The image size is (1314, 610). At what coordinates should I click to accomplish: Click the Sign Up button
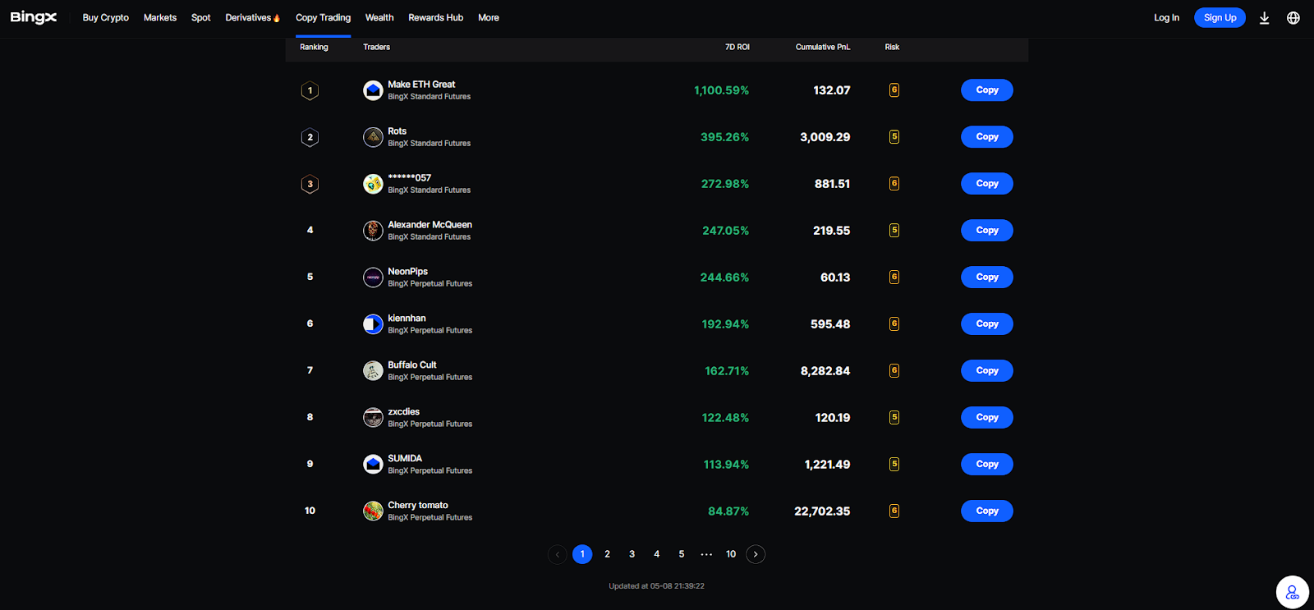[x=1220, y=18]
